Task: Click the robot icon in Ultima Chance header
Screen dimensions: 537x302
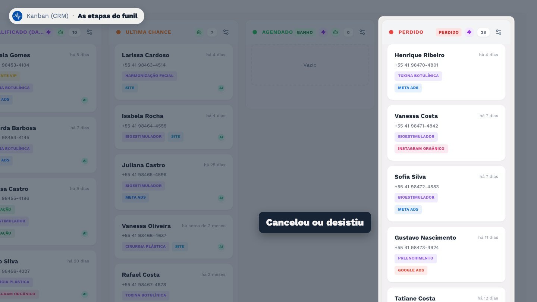Action: coord(199,32)
